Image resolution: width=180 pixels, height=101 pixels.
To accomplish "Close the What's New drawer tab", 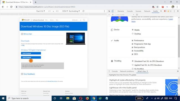I will [x=147, y=71].
